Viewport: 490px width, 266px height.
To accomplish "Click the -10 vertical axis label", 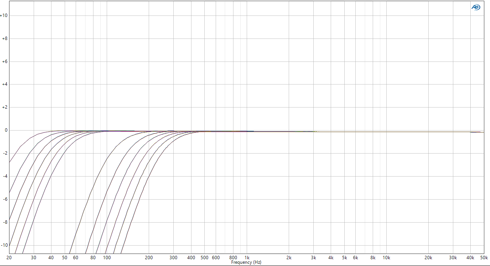I will (x=4, y=246).
